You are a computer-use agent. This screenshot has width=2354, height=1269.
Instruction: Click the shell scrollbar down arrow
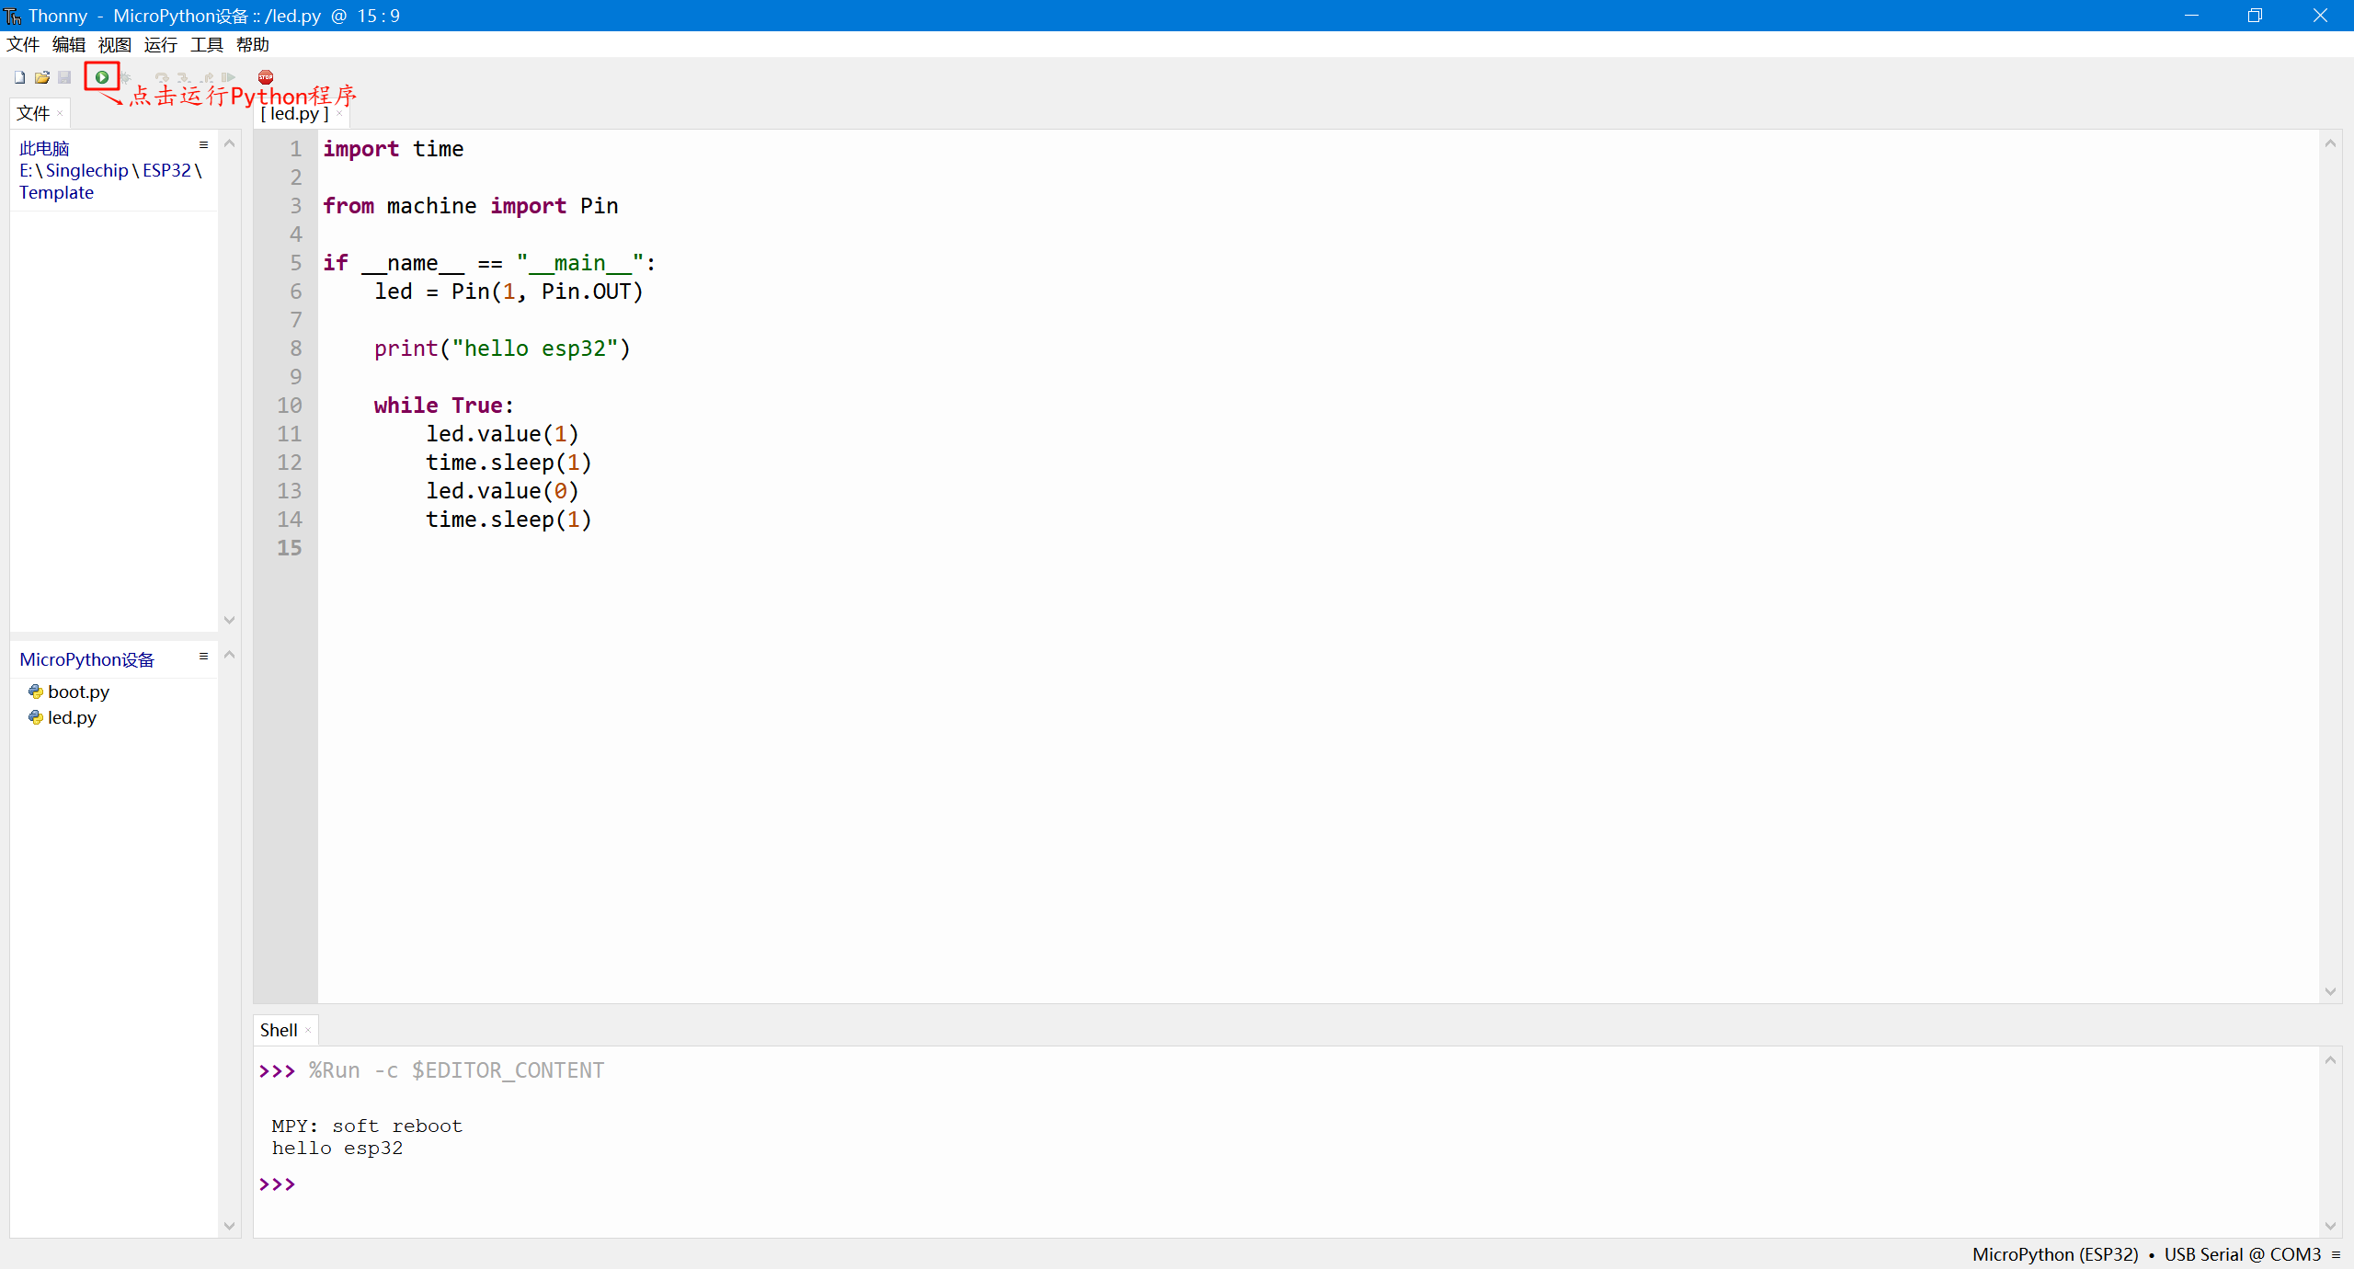(2330, 1225)
